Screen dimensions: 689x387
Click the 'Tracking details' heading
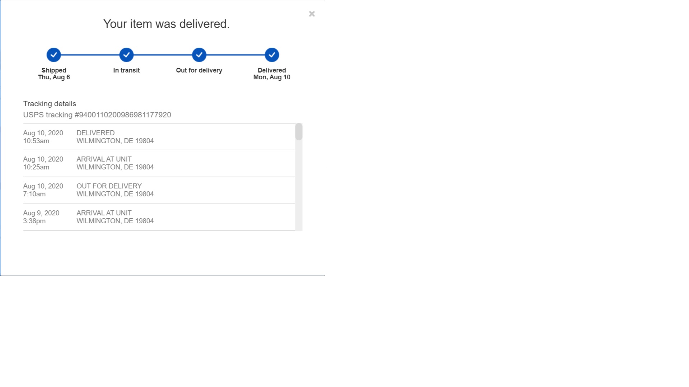tap(50, 104)
